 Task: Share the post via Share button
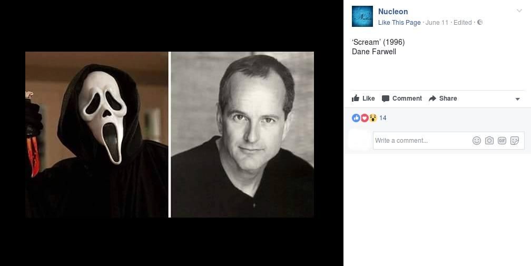coord(443,98)
